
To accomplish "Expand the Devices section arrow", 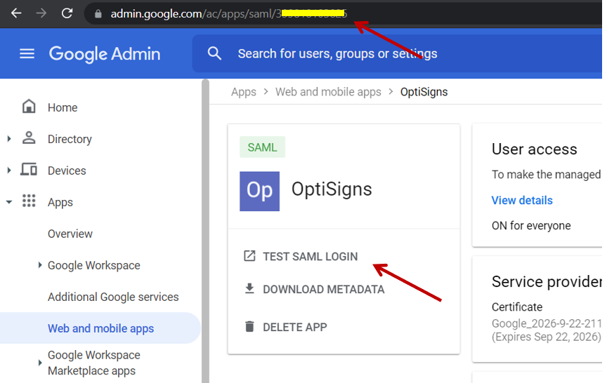I will (x=9, y=170).
